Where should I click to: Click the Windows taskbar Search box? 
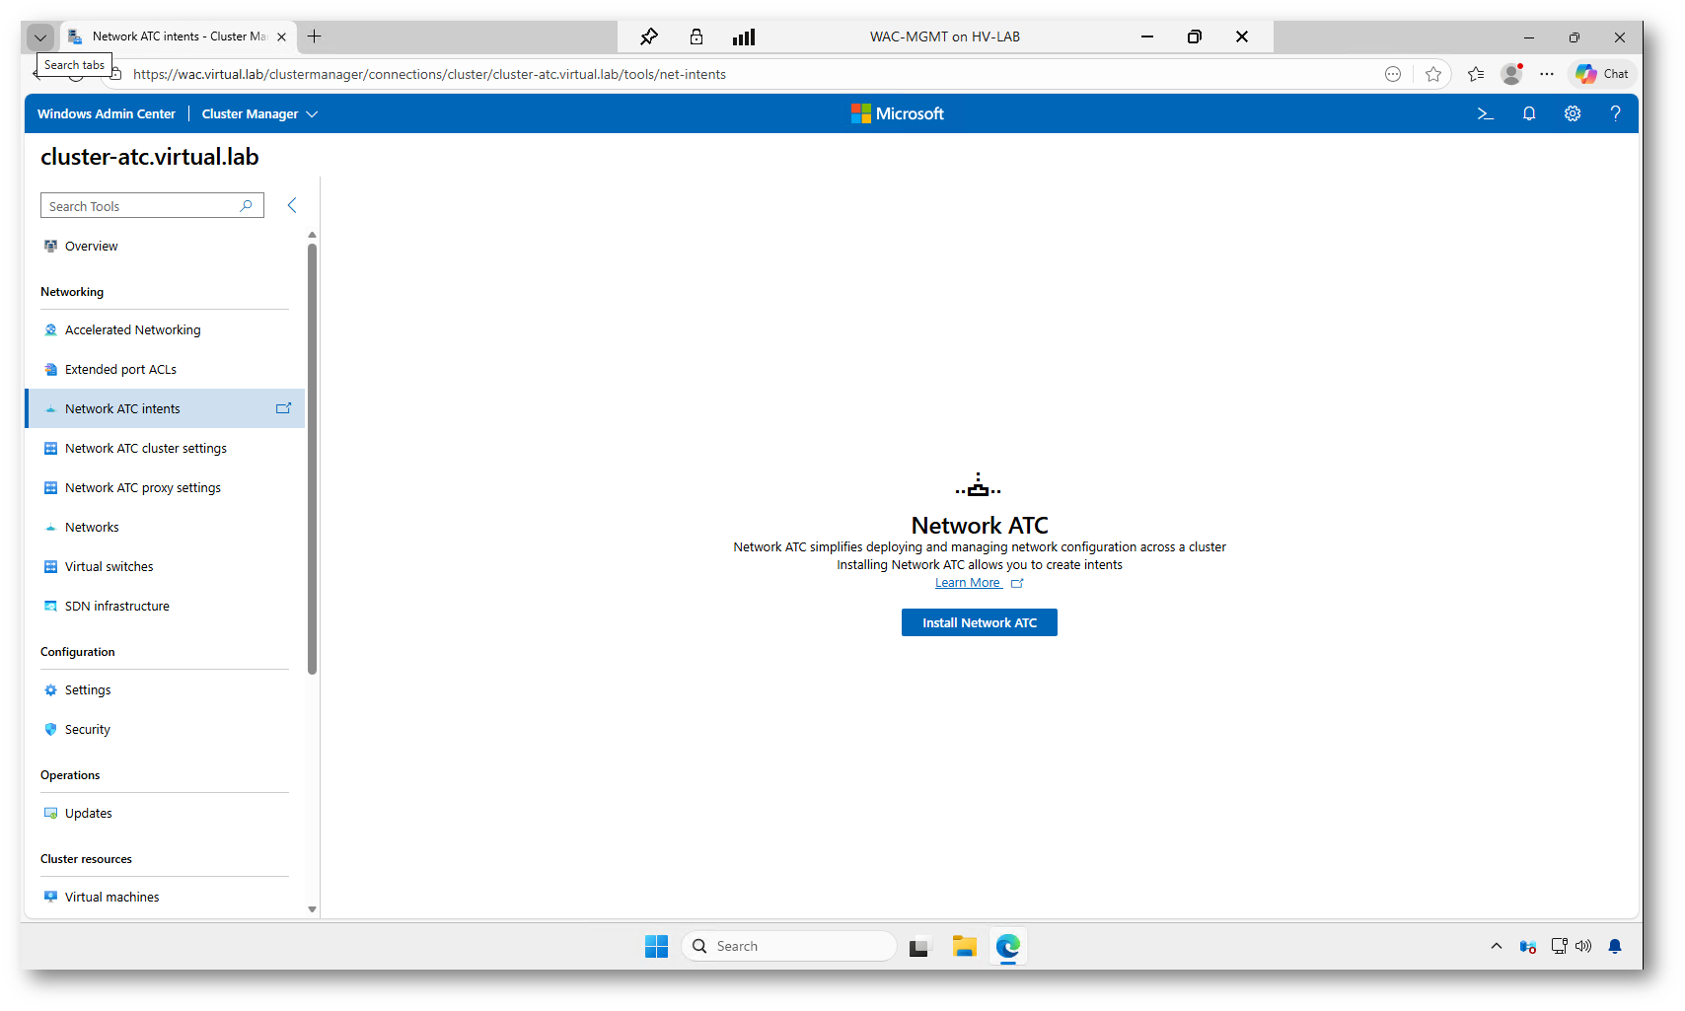[x=789, y=947]
